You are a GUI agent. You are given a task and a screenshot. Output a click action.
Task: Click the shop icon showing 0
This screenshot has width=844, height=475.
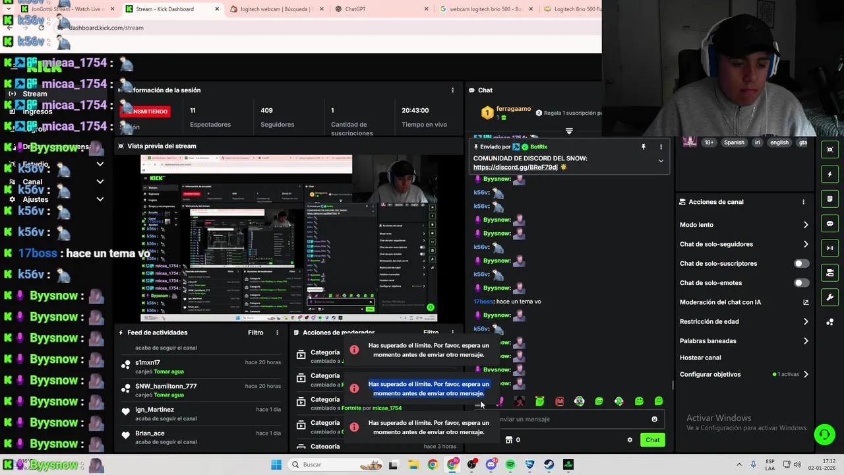[x=512, y=440]
